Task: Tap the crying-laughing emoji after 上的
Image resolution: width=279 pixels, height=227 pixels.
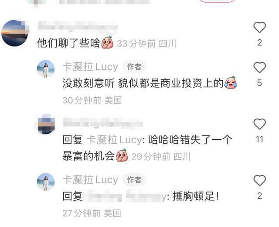Action: click(x=231, y=83)
